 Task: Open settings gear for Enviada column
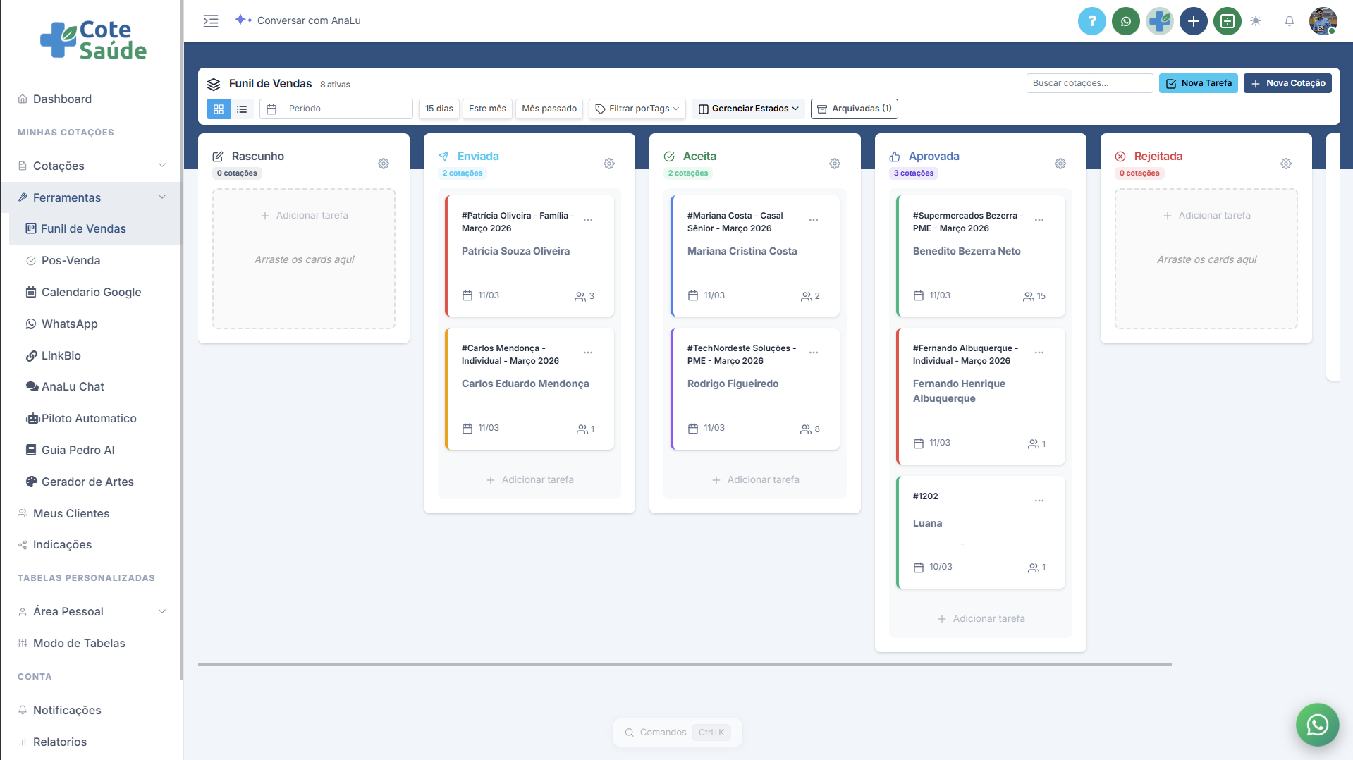coord(608,164)
